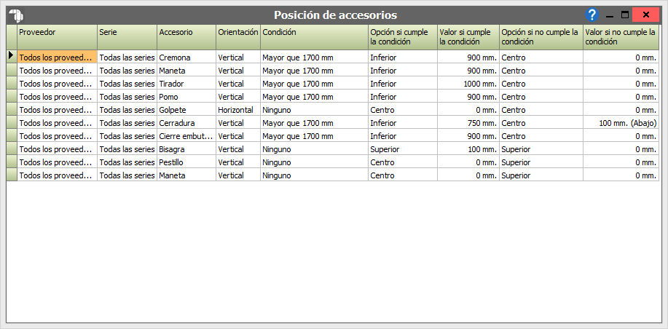Click the Accesorio column header
This screenshot has width=668, height=329.
coord(186,37)
